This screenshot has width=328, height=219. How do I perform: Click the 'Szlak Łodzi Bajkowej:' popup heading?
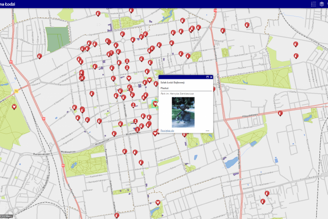click(x=173, y=83)
